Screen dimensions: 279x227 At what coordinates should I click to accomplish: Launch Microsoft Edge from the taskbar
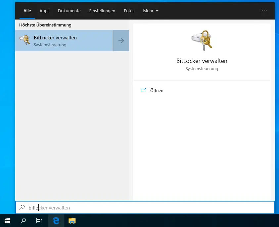point(56,220)
